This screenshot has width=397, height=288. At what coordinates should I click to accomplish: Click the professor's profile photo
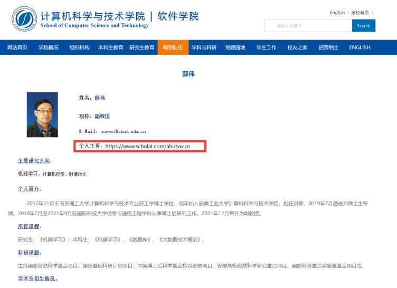[x=42, y=114]
